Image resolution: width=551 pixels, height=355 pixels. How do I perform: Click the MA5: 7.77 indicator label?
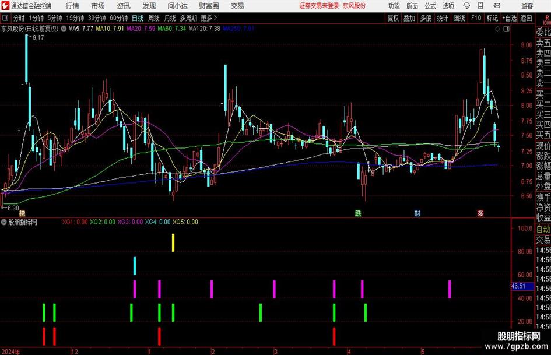(x=81, y=29)
